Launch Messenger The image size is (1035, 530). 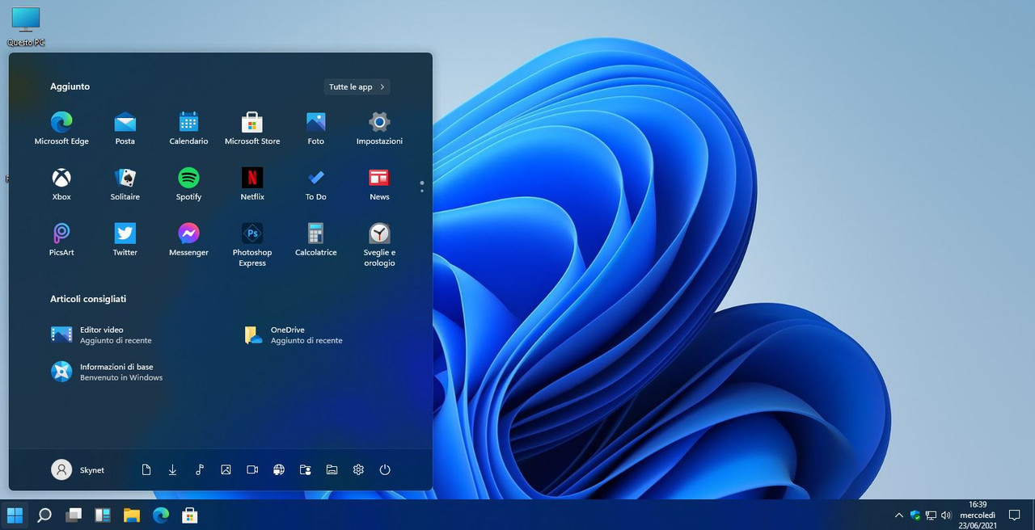(x=188, y=240)
